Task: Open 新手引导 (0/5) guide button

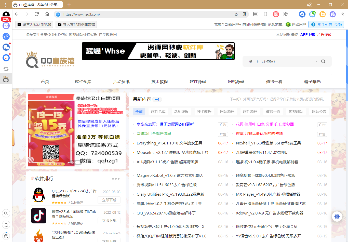Action: [x=326, y=24]
